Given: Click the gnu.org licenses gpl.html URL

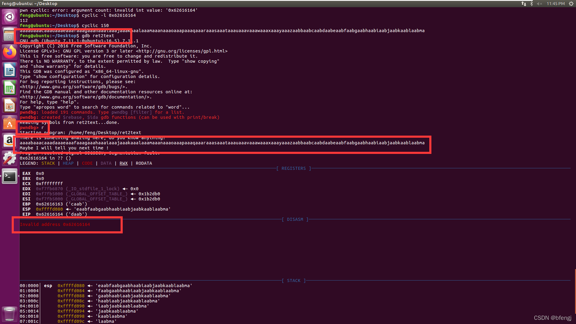Looking at the screenshot, I should 181,51.
